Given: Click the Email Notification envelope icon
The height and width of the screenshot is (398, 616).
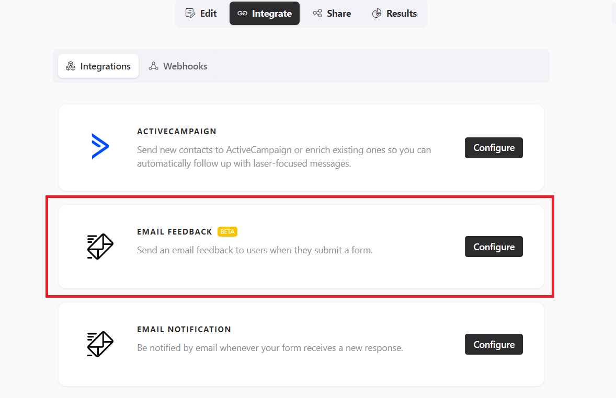Looking at the screenshot, I should pyautogui.click(x=100, y=344).
